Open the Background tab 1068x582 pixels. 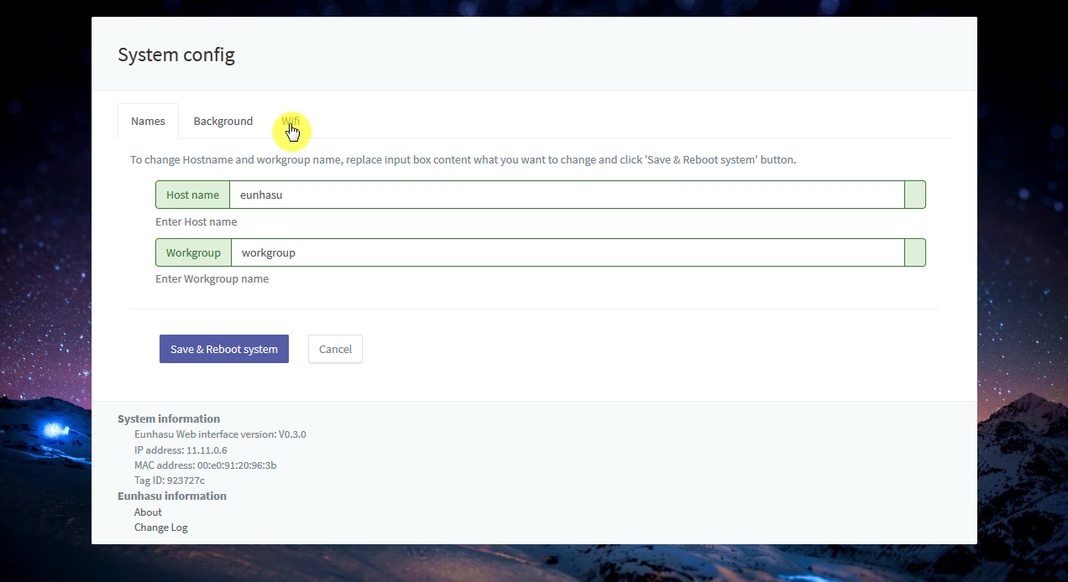pyautogui.click(x=222, y=122)
